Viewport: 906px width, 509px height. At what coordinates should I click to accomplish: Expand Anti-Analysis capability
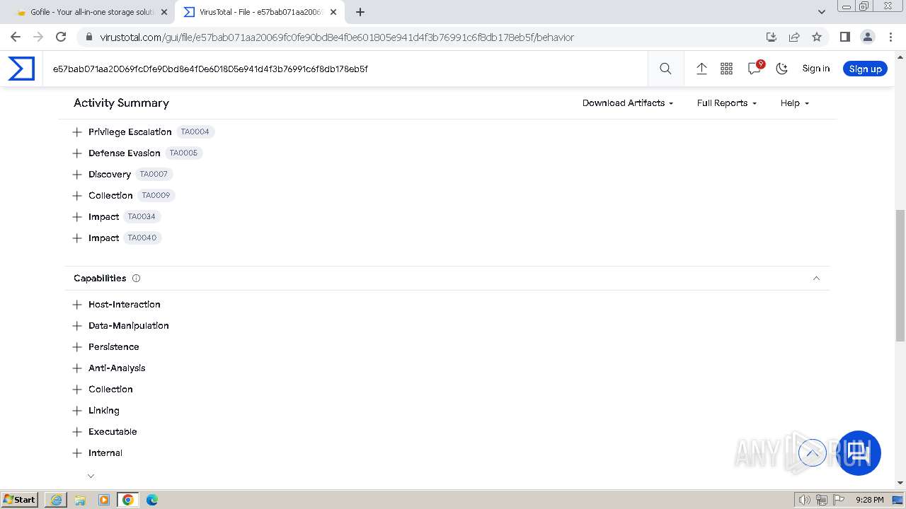(77, 368)
